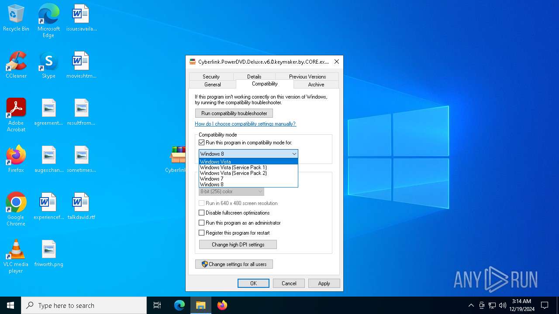Screen dimensions: 559x314
Task: Switch to the Previous Versions tab
Action: point(307,77)
